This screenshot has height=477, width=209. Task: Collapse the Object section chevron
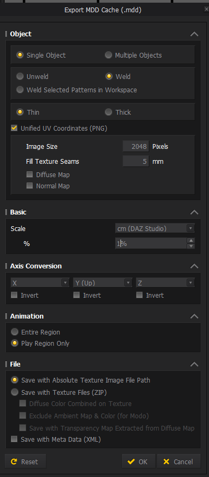tap(194, 34)
